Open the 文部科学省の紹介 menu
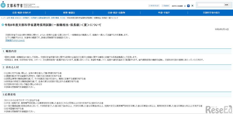 pos(211,13)
